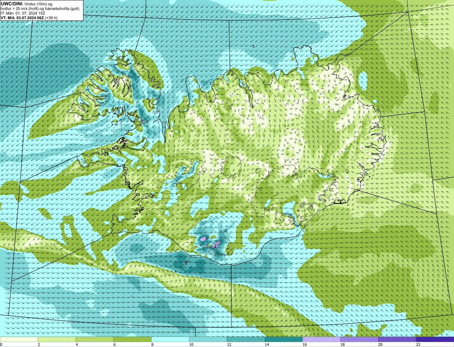
Task: Click the 4–6 m/s light green legend swatch
Action: [x=94, y=339]
